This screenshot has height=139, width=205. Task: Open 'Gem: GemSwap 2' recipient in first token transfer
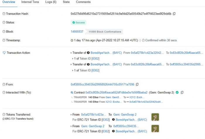point(125,115)
